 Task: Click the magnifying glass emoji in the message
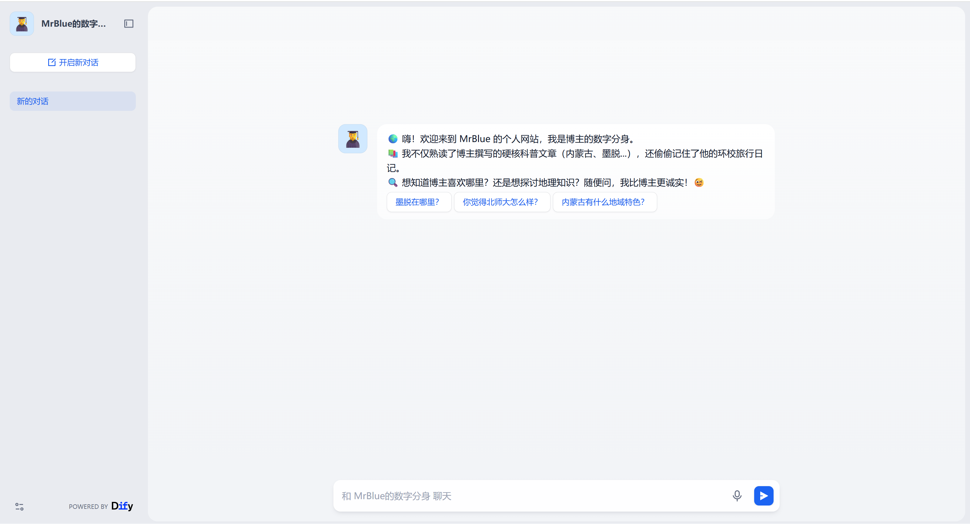pyautogui.click(x=393, y=182)
